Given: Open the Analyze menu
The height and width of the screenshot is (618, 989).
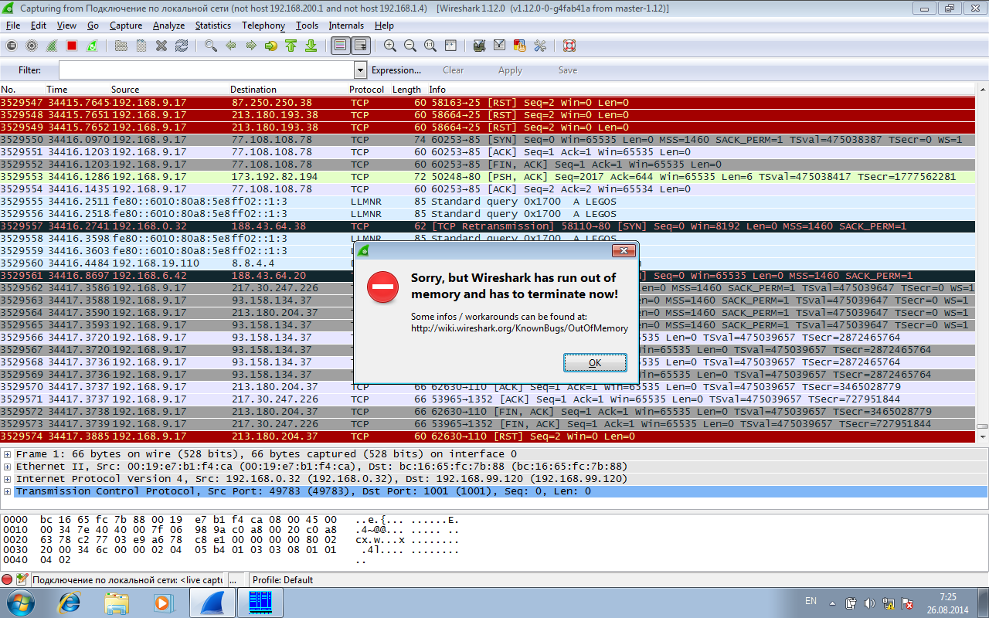Looking at the screenshot, I should 168,25.
